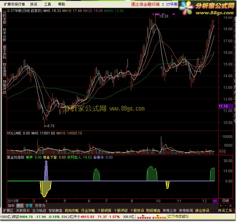Switch to 分时走势 side tab

4,17
